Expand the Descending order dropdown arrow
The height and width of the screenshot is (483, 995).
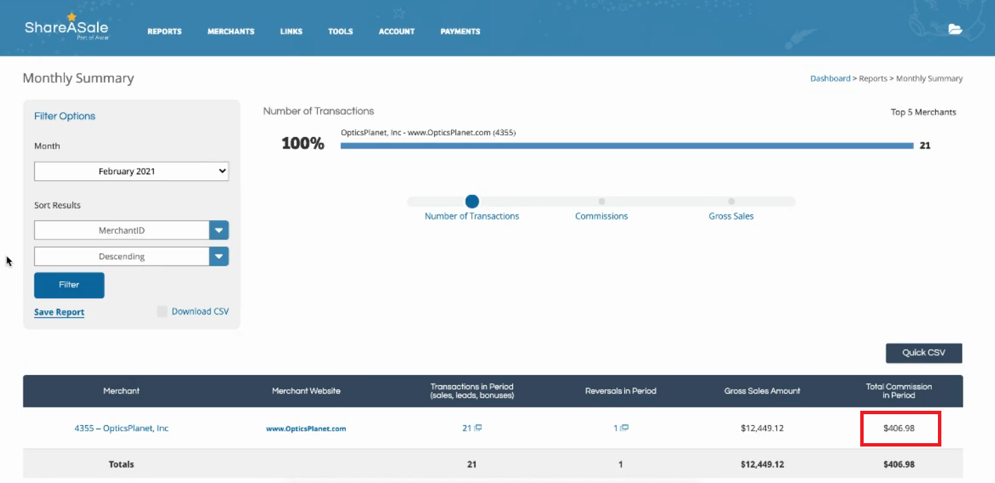tap(219, 257)
